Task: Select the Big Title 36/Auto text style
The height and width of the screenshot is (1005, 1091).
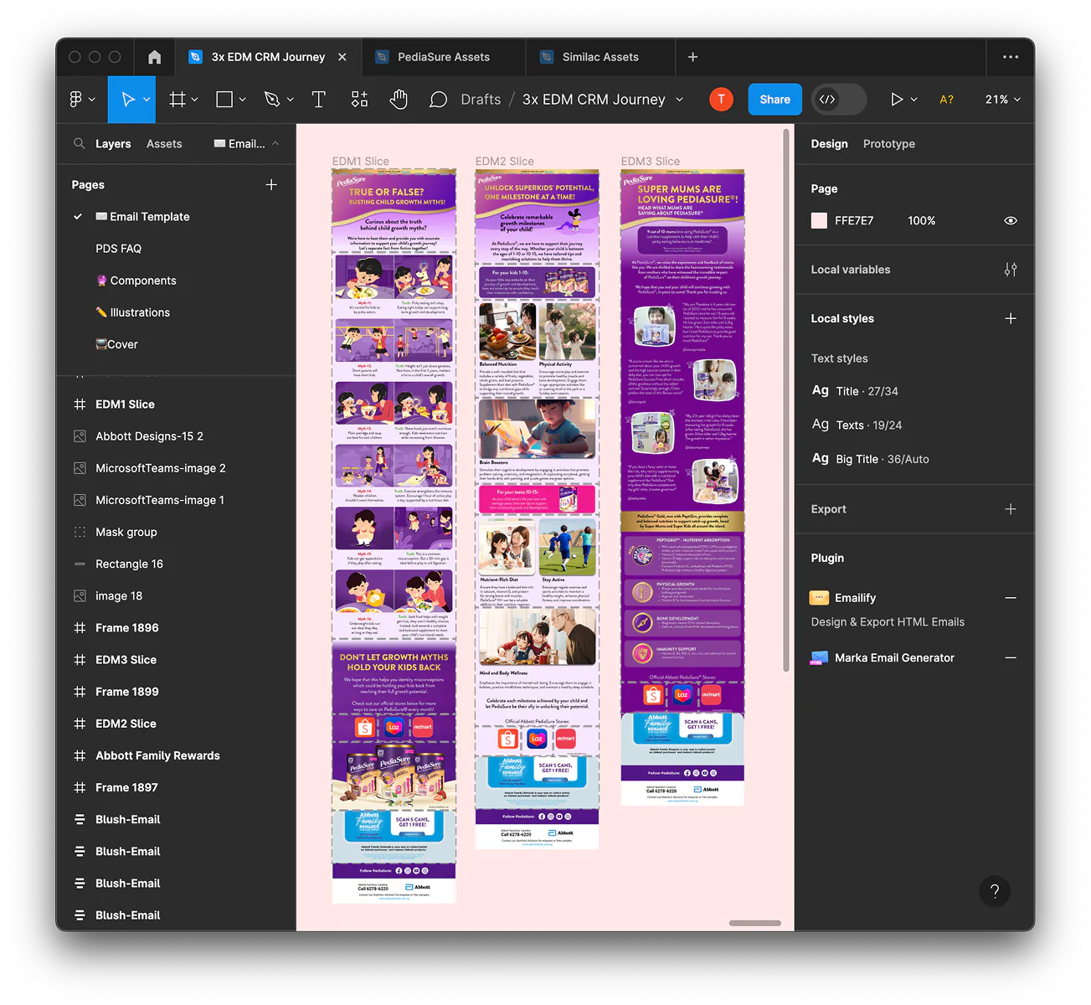Action: point(870,459)
